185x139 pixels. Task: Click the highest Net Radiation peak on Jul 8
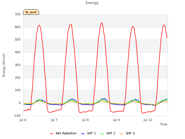[x=102, y=23]
